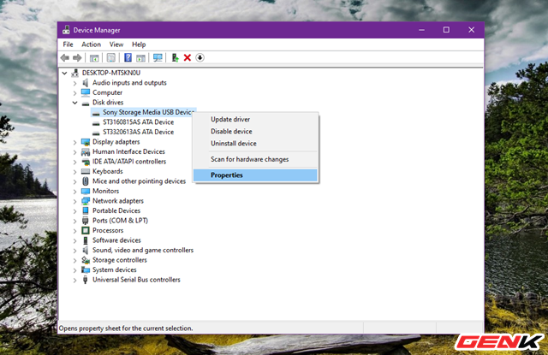Screen dimensions: 548x355
Task: Click the Show/Hide Console Tree icon
Action: pos(94,58)
